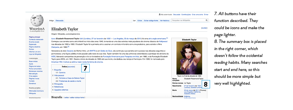
Task: Open Contato sidebar link
Action: point(32,81)
